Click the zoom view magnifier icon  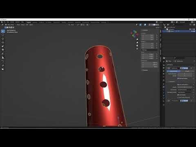click(137, 39)
